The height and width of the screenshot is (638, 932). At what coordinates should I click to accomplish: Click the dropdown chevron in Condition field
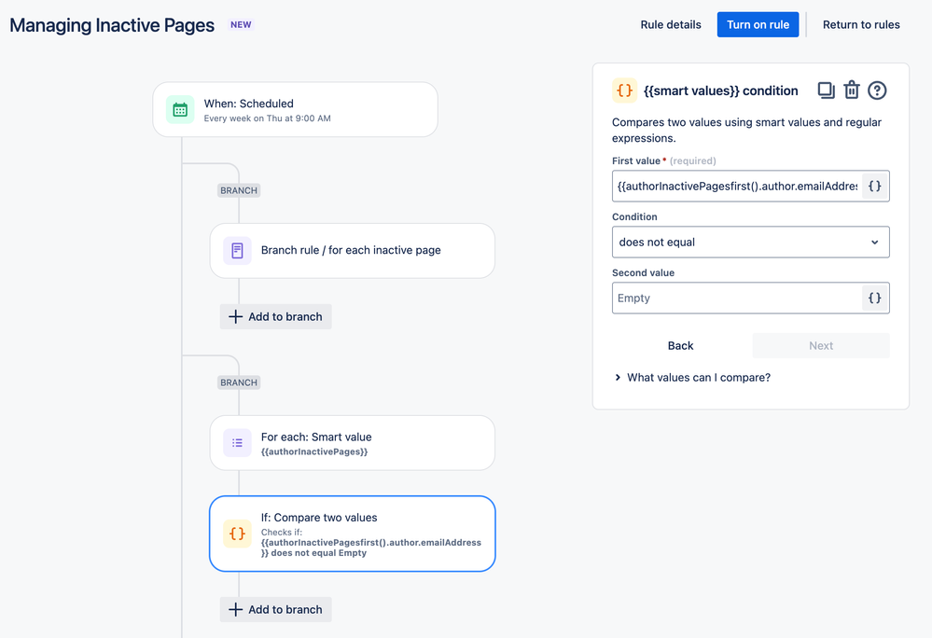875,243
